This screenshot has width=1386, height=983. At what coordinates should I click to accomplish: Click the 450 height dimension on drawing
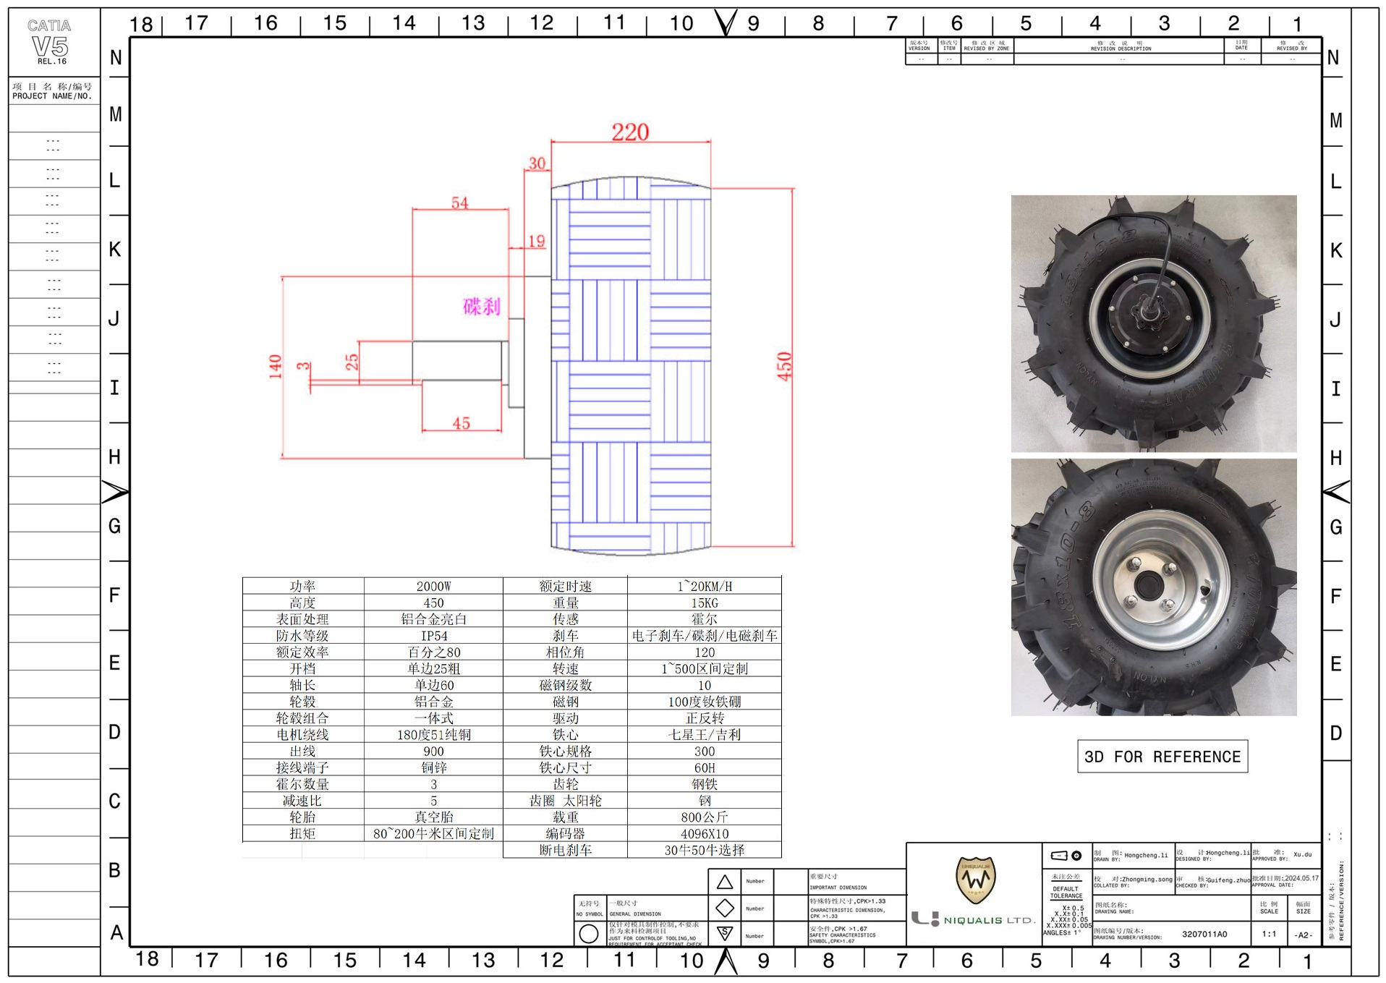[x=784, y=366]
